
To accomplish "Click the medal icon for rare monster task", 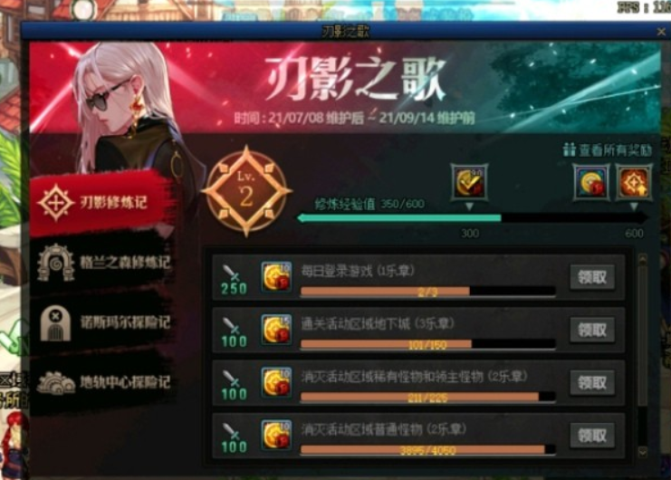I will click(276, 382).
